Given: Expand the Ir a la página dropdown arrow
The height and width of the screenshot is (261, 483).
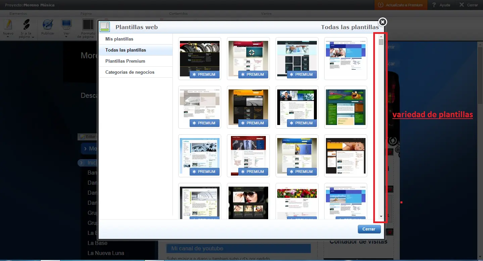Looking at the screenshot, I should tap(33, 37).
